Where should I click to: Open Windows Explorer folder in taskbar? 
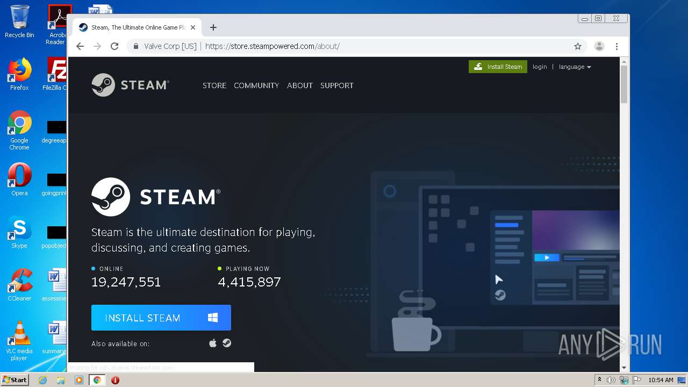click(x=61, y=380)
